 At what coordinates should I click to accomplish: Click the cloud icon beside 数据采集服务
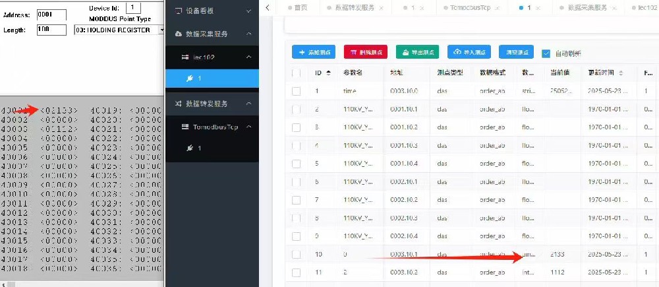click(x=178, y=34)
